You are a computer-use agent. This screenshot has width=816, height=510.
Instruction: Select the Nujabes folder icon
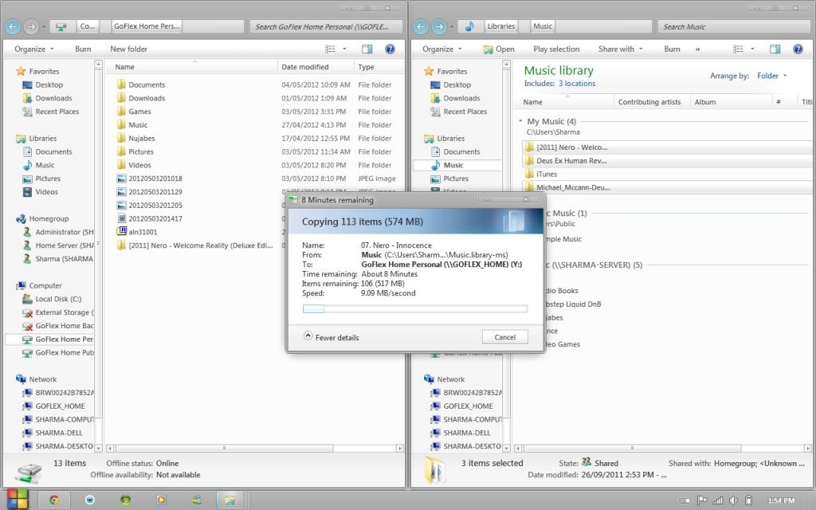121,138
